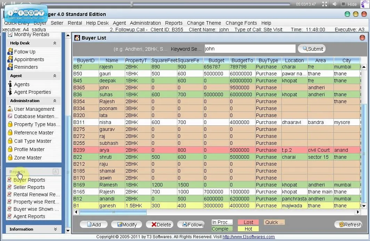Click the Followup button
Image resolution: width=370 pixels, height=241 pixels.
point(191,225)
